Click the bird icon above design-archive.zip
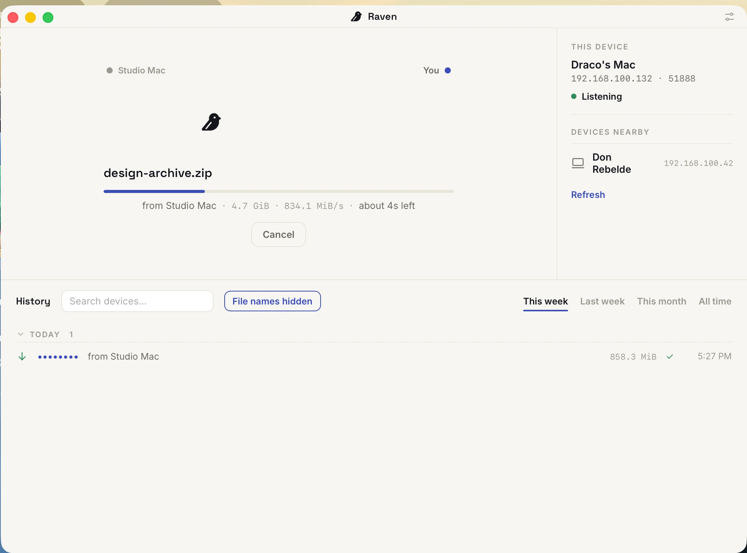This screenshot has width=747, height=553. (211, 122)
